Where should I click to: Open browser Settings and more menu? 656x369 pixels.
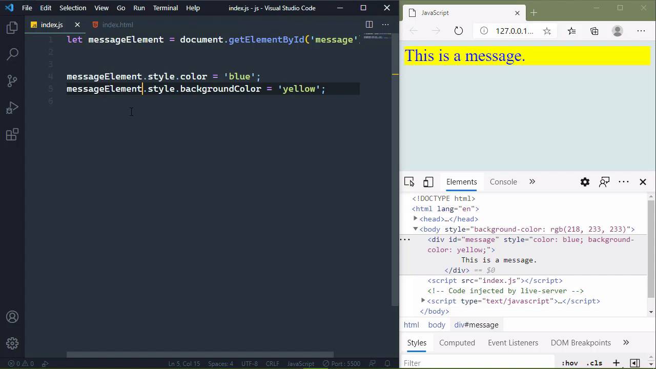click(641, 31)
